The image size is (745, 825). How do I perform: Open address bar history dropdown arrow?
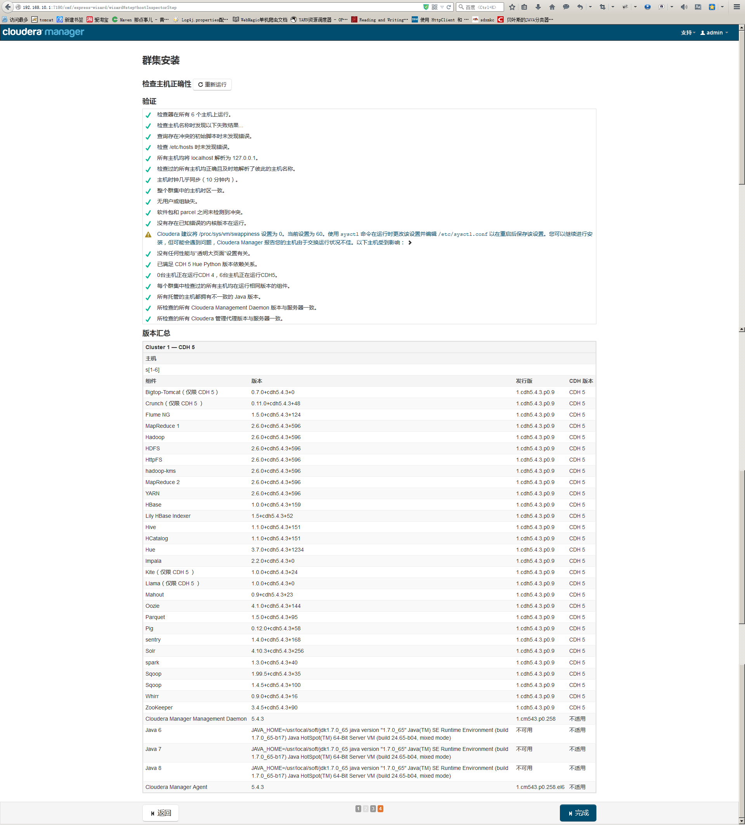tap(442, 7)
